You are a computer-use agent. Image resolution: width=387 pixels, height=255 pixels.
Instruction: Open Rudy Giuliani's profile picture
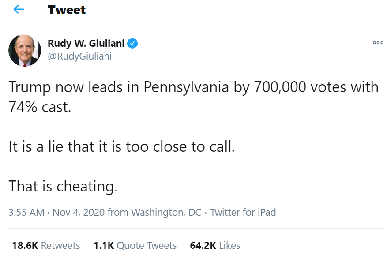click(25, 50)
